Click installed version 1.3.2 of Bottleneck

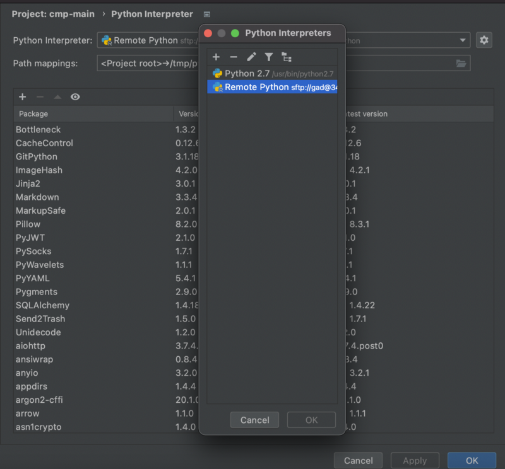[186, 130]
